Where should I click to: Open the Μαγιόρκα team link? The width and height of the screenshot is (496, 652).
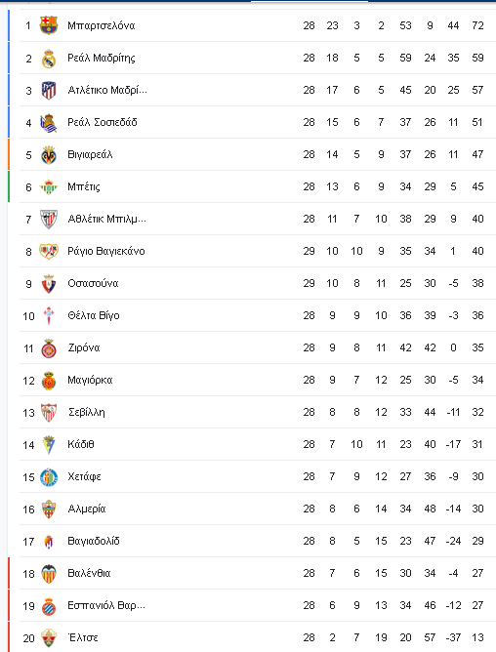pyautogui.click(x=90, y=380)
